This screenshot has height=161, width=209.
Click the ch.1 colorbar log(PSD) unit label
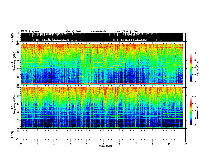coord(197,68)
